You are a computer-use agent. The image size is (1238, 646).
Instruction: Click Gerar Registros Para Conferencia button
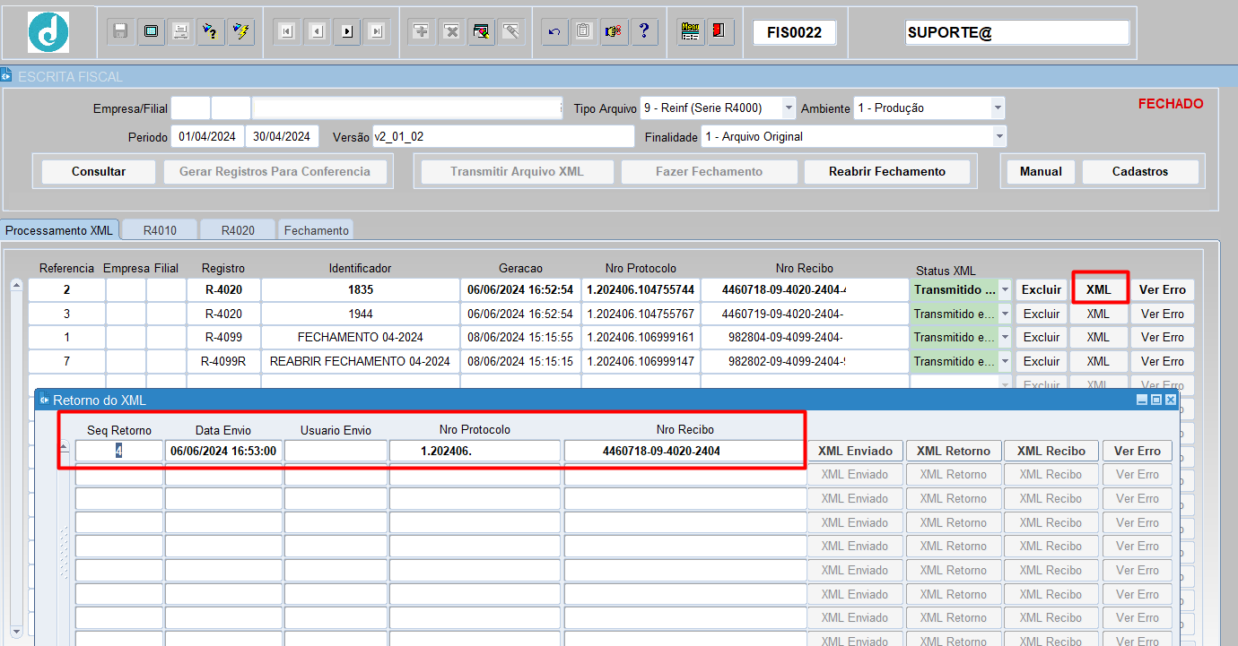[x=275, y=172]
